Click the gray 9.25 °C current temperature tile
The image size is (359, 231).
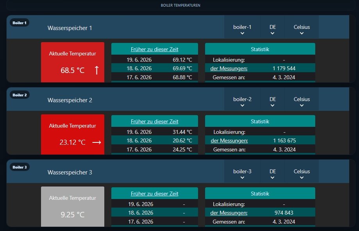(x=73, y=206)
